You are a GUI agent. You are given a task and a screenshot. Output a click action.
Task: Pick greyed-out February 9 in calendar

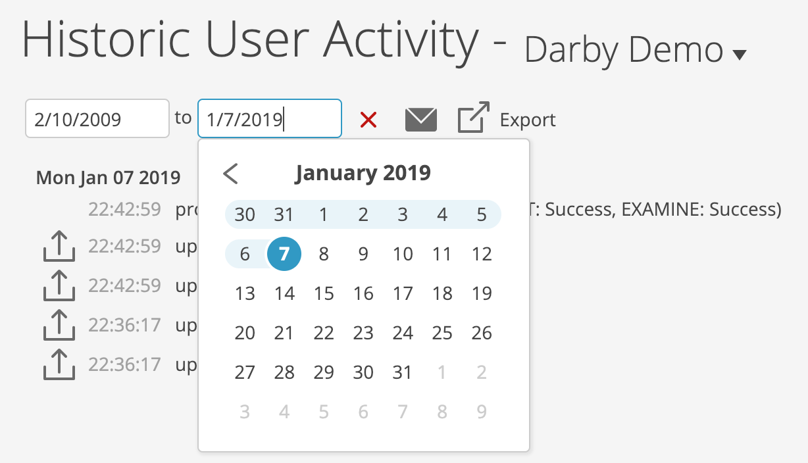[482, 412]
